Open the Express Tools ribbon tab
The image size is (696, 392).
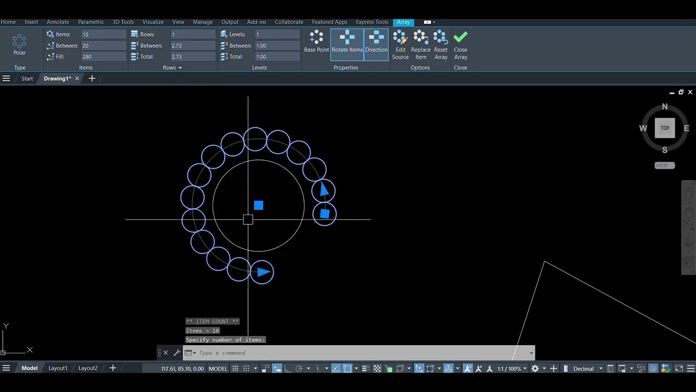372,22
